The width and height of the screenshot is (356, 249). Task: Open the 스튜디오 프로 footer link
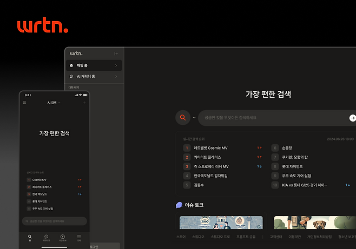(x=220, y=237)
